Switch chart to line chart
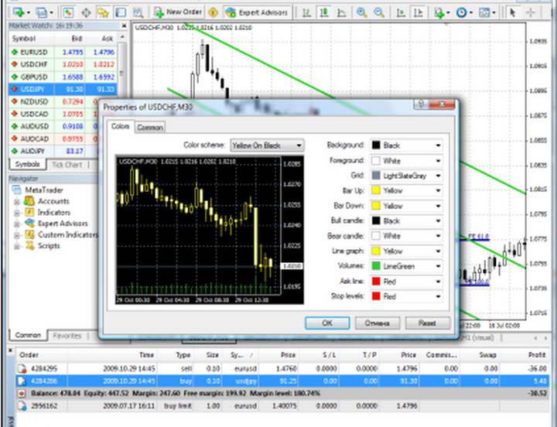557x427 pixels. click(x=341, y=13)
